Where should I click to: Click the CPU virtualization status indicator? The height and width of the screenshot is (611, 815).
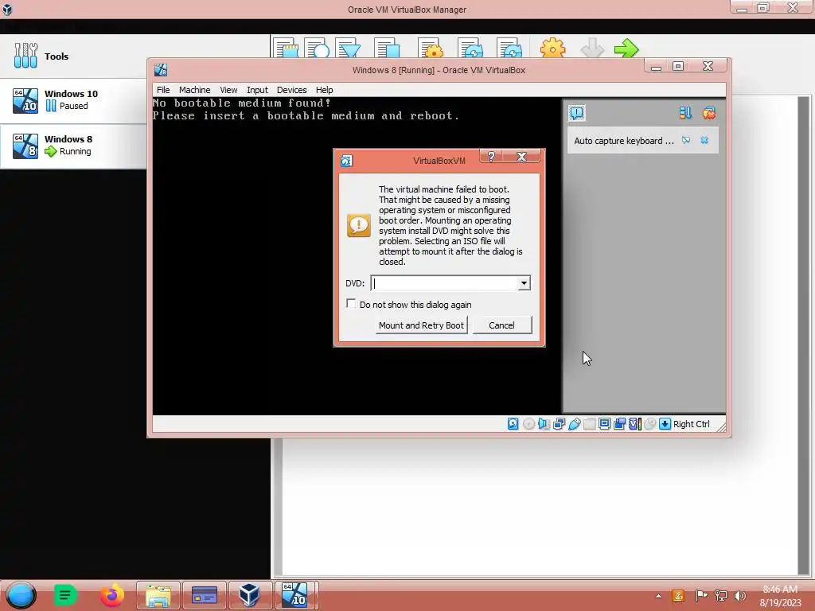click(634, 424)
